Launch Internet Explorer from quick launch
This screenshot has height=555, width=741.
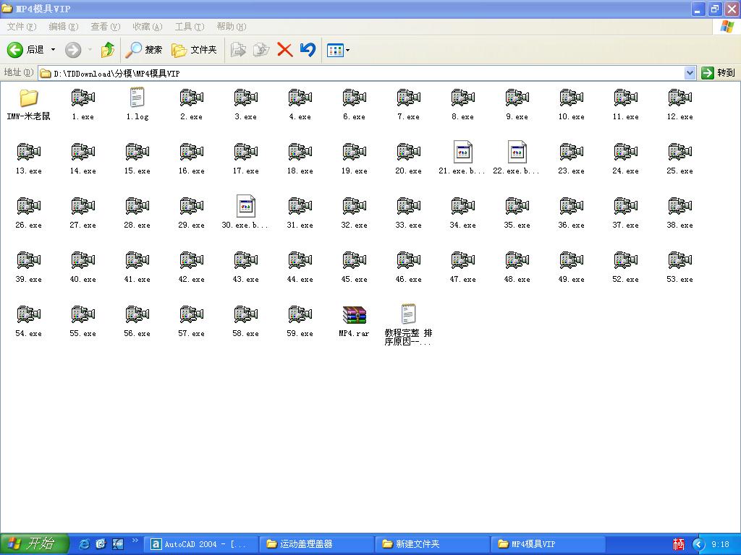click(84, 544)
